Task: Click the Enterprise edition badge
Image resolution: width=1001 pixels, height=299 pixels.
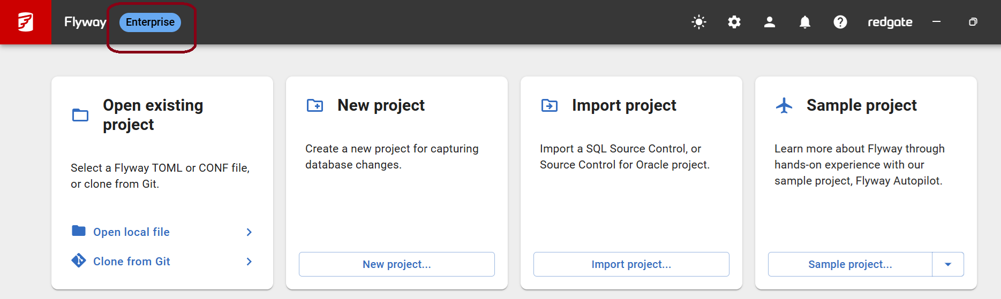Action: (150, 22)
